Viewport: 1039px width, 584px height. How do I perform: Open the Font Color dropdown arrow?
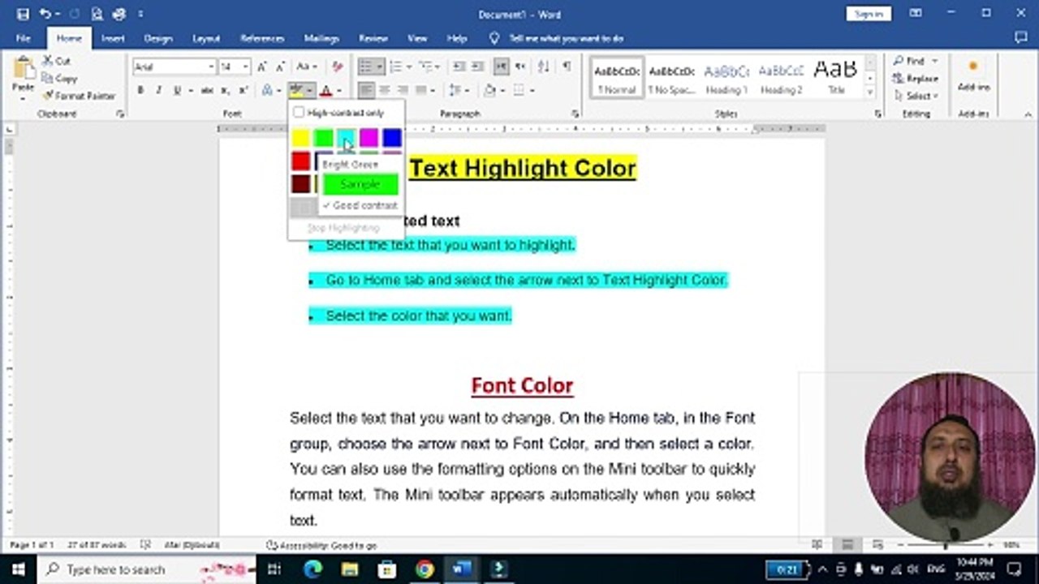coord(338,90)
